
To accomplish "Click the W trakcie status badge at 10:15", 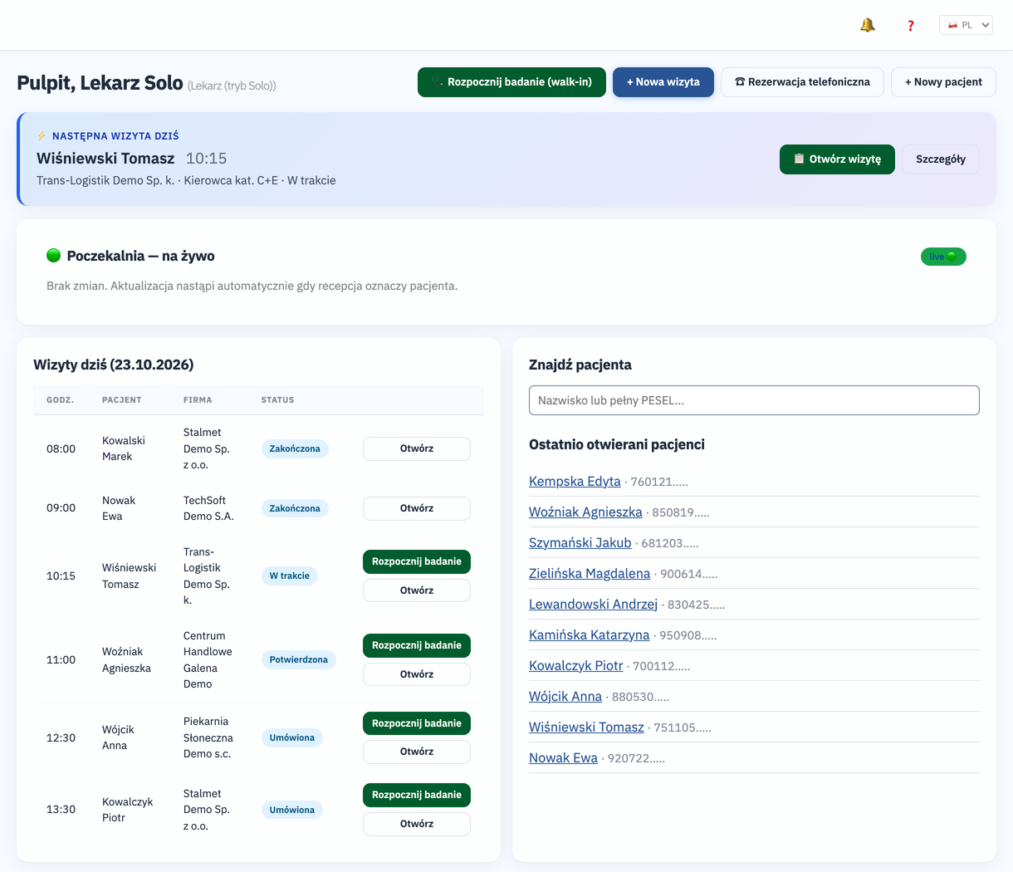I will click(290, 576).
